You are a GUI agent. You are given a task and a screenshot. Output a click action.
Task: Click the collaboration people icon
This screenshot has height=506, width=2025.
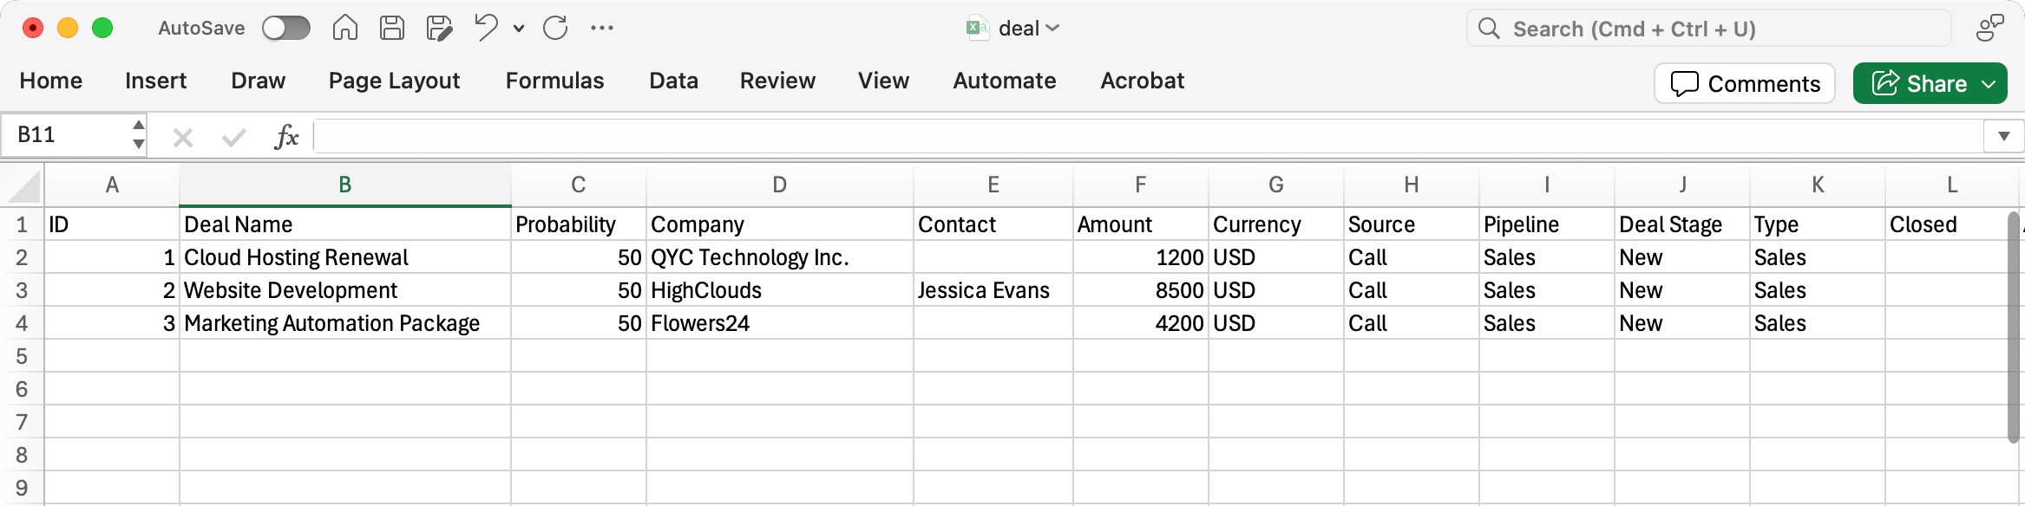[x=1989, y=28]
